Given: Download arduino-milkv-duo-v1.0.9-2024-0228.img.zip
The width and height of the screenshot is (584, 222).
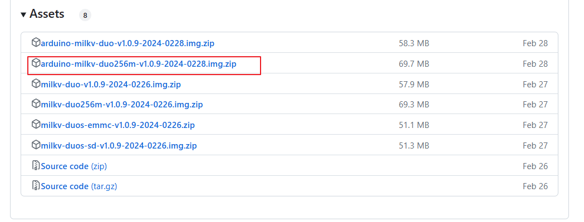Looking at the screenshot, I should tap(127, 43).
